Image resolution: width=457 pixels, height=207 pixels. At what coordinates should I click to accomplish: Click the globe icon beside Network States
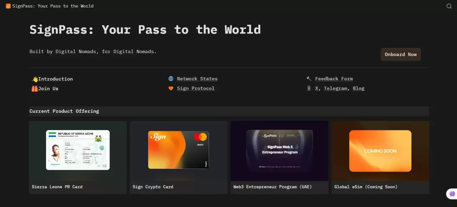click(x=171, y=79)
